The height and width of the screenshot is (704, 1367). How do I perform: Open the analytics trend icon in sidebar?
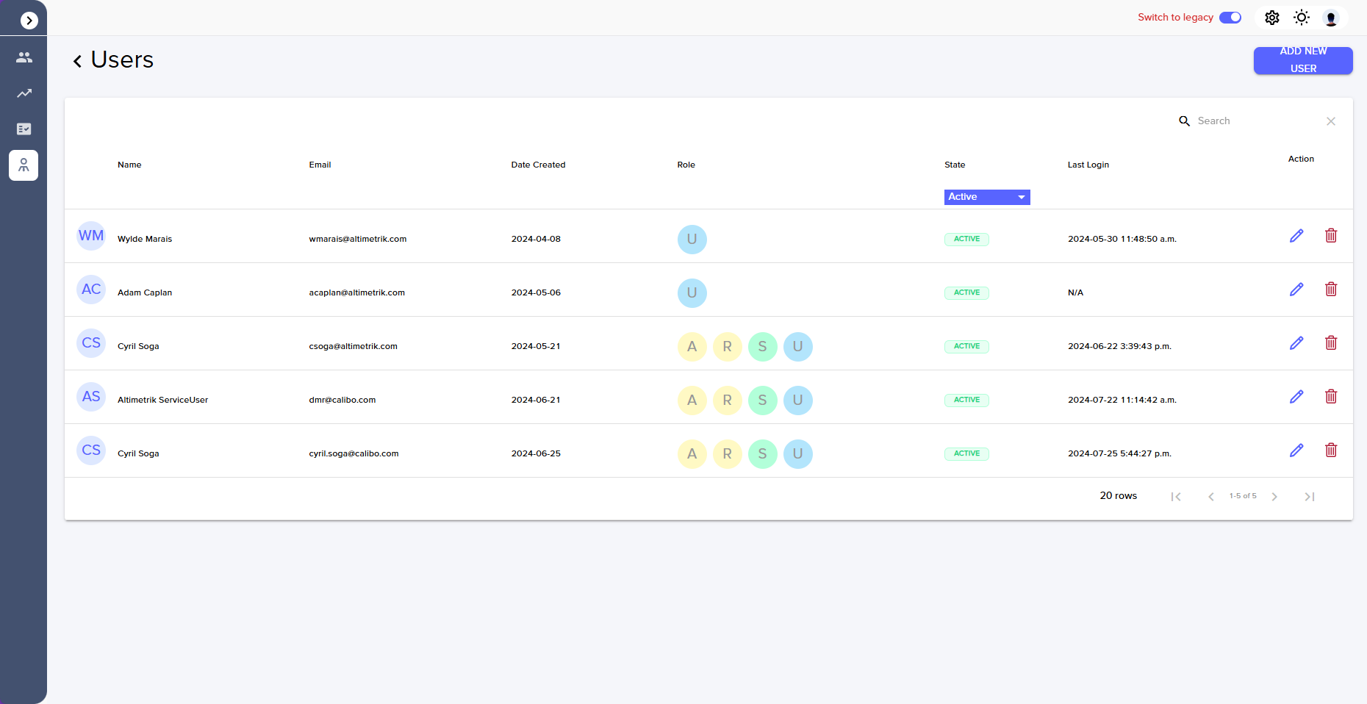coord(24,93)
